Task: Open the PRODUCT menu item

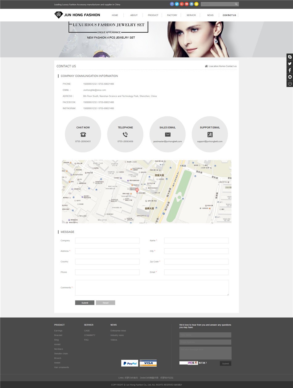Action: pyautogui.click(x=153, y=15)
